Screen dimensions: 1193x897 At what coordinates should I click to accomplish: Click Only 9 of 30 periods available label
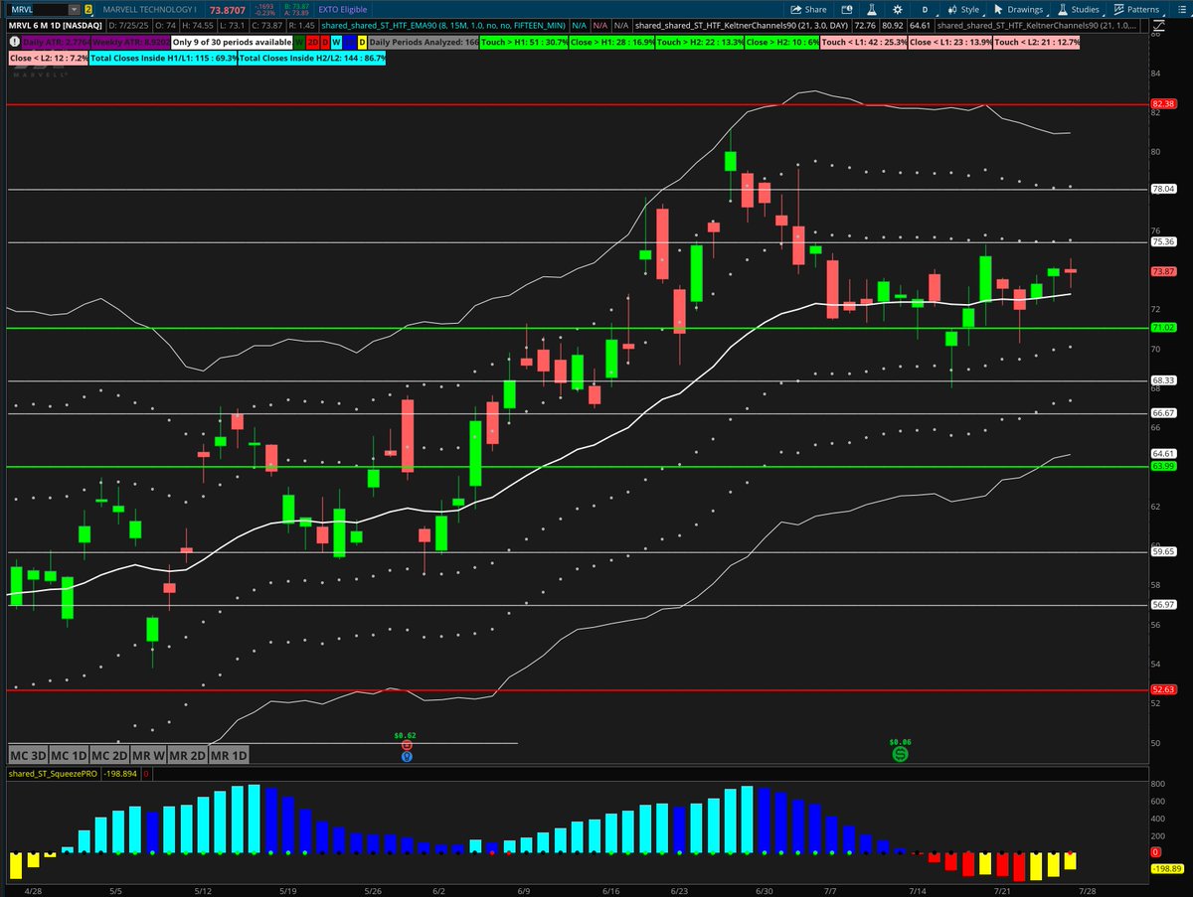(232, 43)
